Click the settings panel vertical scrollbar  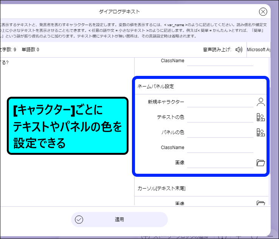[x=270, y=114]
